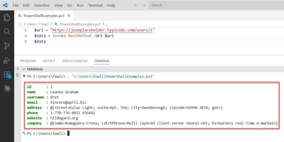Go forward with the right arrow
Image resolution: width=284 pixels, height=142 pixels.
144,6
